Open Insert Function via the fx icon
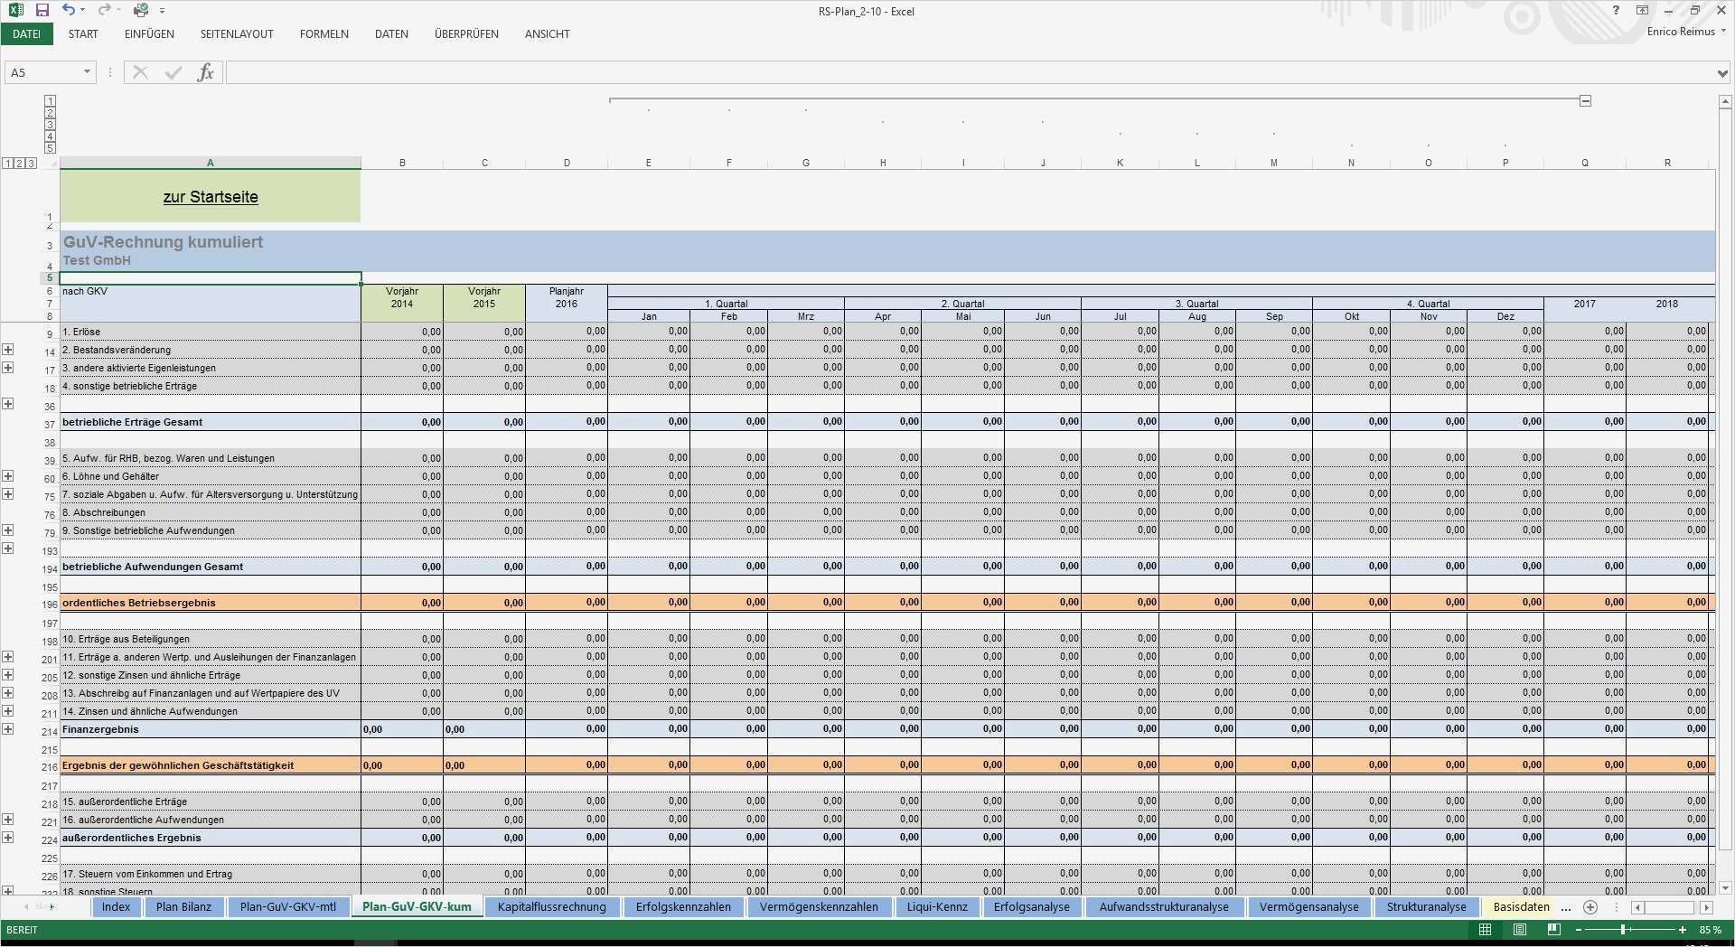 point(206,71)
